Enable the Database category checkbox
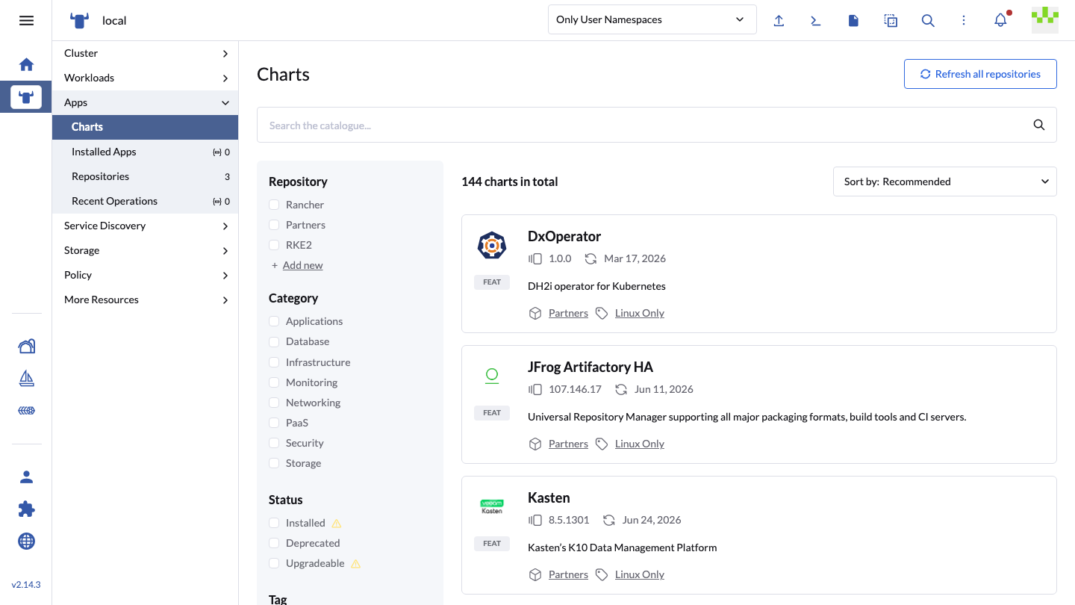 tap(274, 341)
